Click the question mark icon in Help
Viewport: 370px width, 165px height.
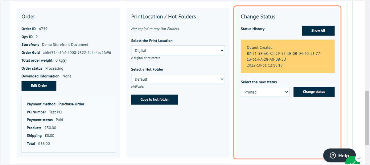pyautogui.click(x=333, y=155)
